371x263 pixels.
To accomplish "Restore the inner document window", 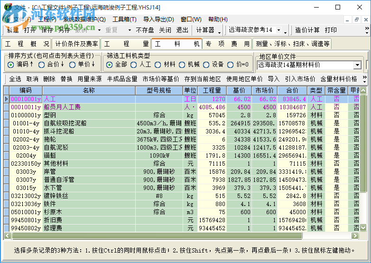I will click(x=357, y=19).
